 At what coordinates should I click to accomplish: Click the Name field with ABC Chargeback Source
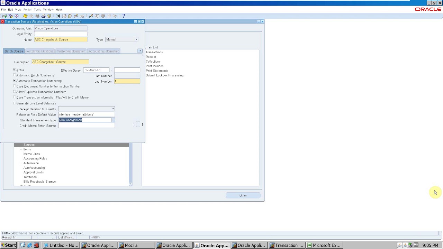(61, 39)
